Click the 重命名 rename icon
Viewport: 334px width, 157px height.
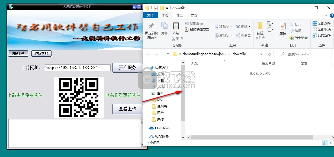238,35
